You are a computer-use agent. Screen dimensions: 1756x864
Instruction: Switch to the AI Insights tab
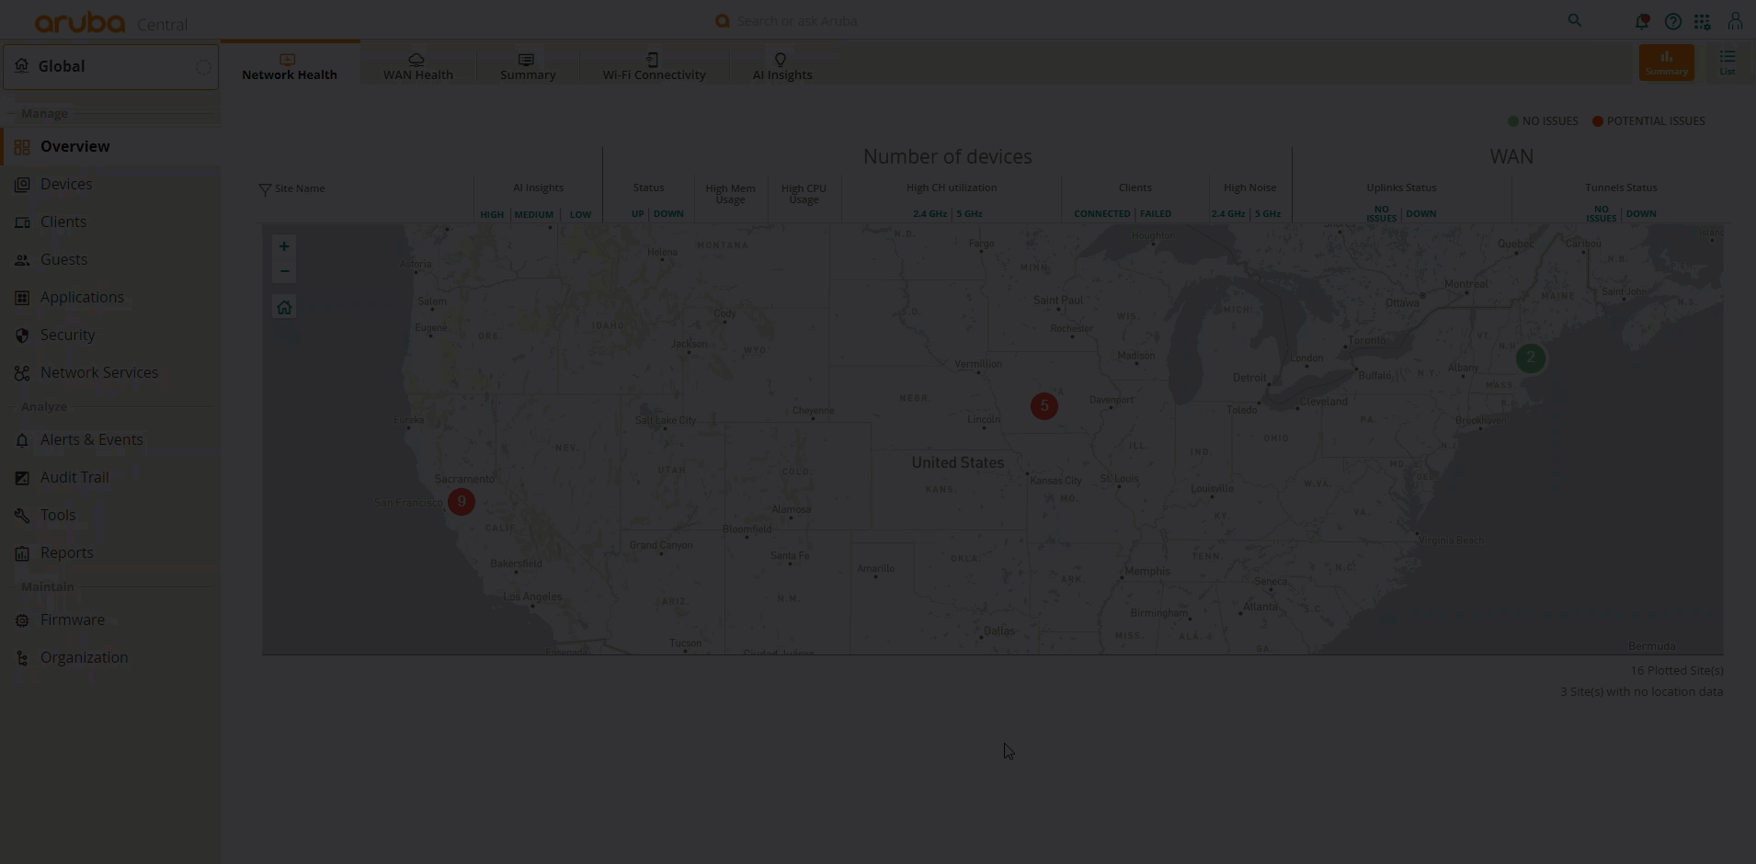click(781, 66)
